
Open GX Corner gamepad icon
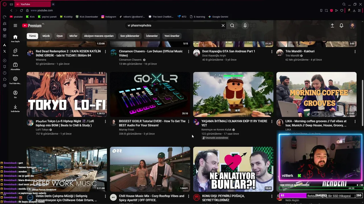click(11, 4)
